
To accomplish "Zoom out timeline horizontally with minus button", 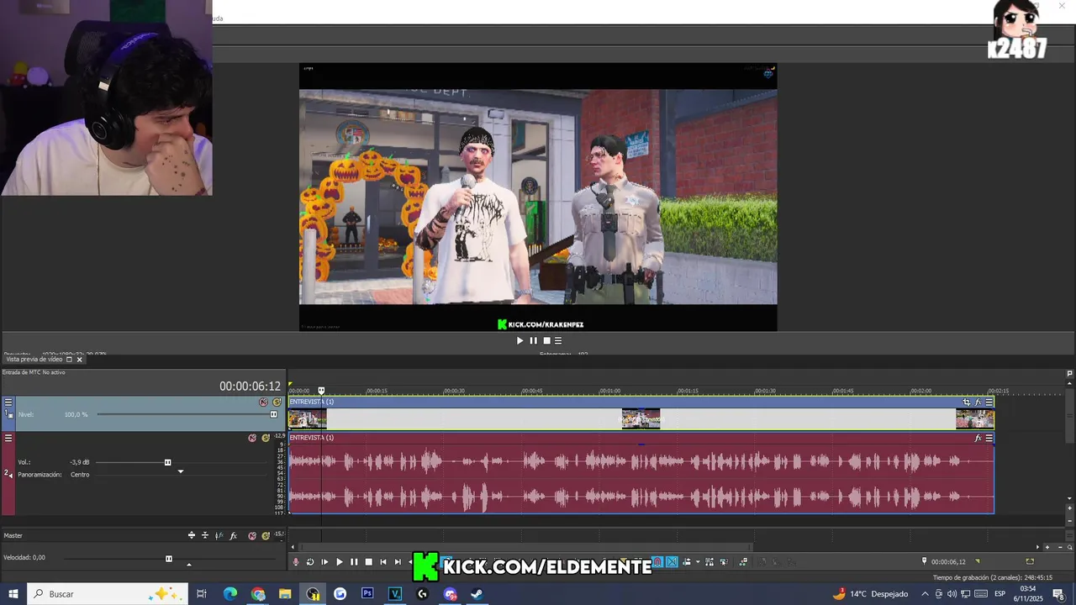I will pos(1060,547).
